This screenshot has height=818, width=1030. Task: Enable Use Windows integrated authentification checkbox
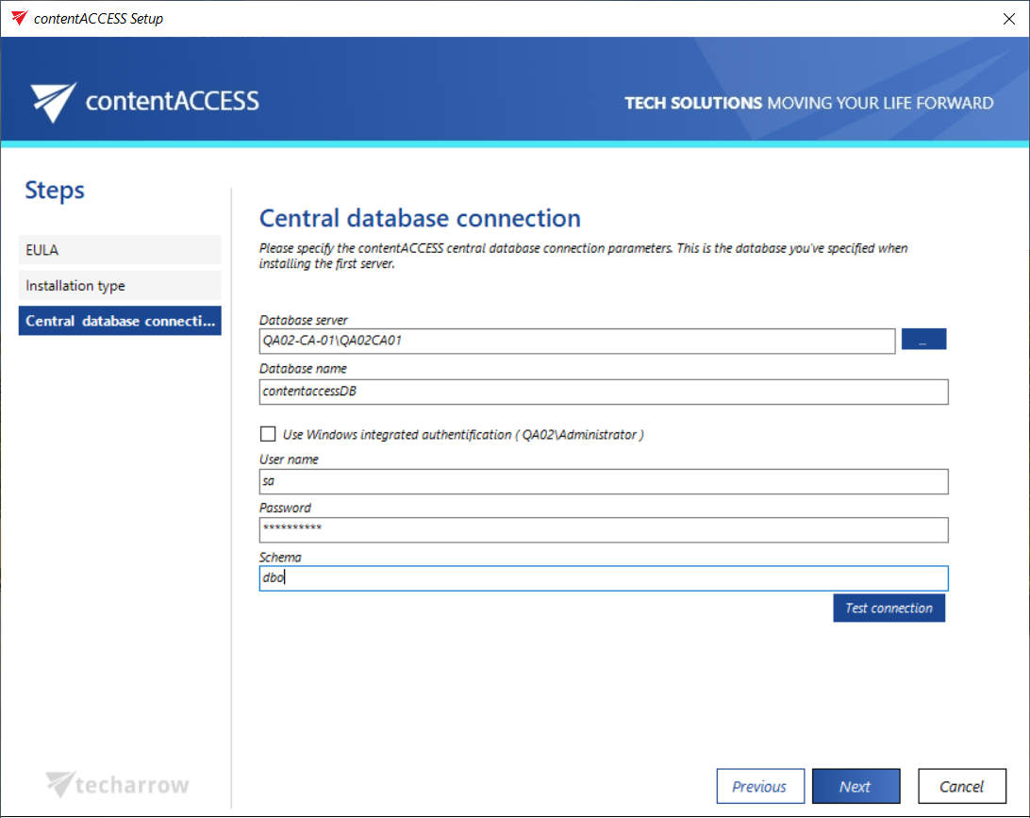click(x=268, y=435)
